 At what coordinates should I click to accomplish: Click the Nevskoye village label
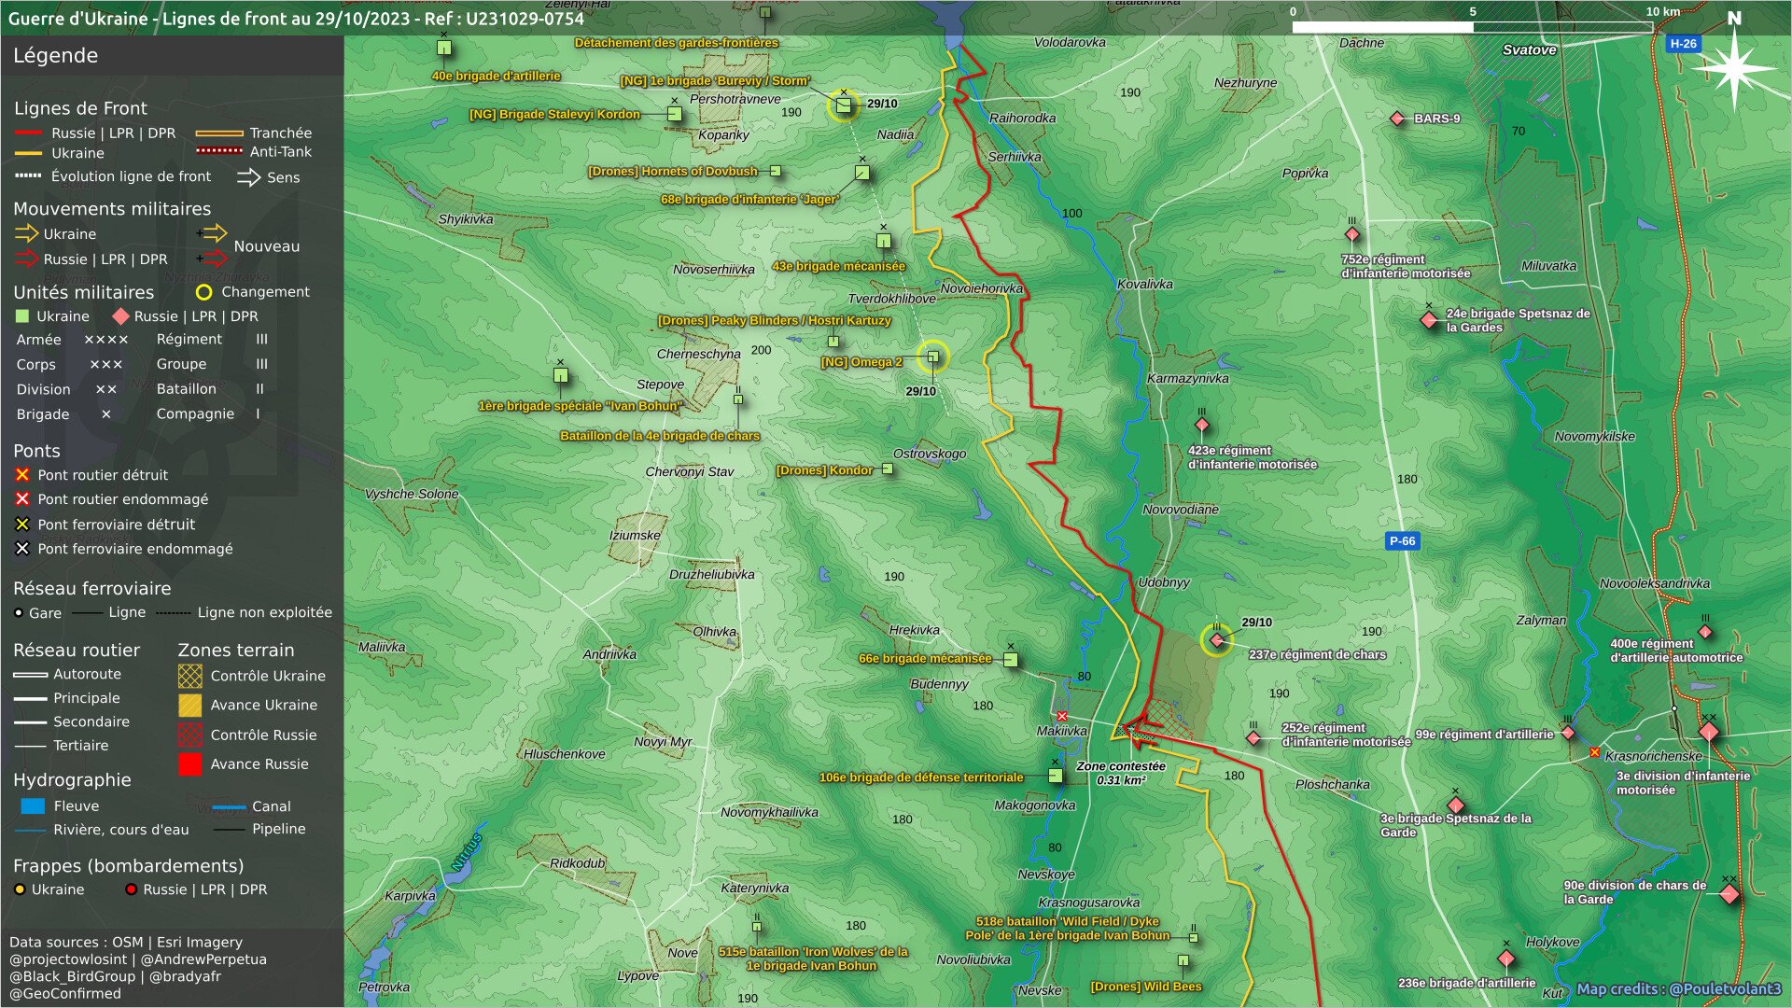click(1046, 875)
